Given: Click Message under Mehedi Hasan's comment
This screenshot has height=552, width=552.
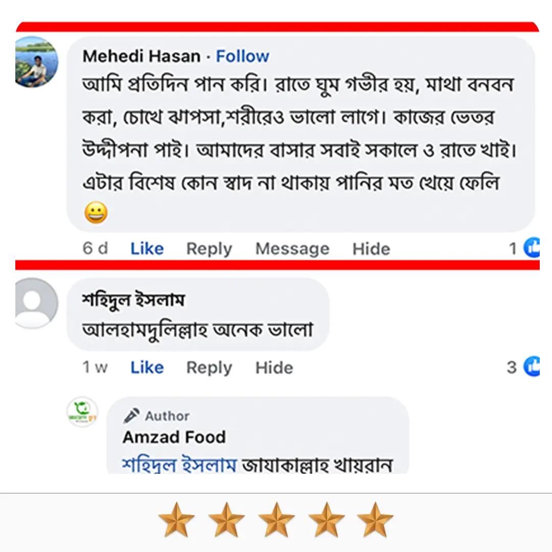Looking at the screenshot, I should 292,248.
